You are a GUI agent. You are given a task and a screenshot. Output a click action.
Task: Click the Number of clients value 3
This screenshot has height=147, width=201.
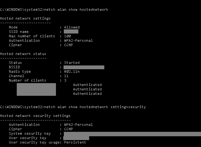(65, 80)
